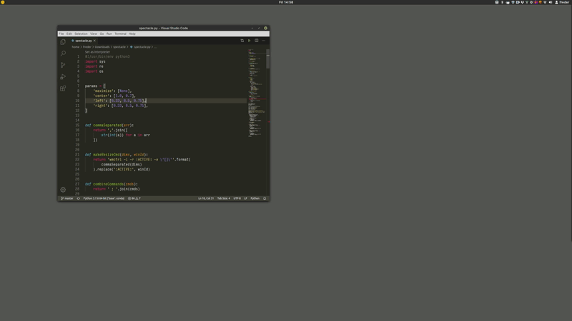
Task: Open the Help menu
Action: coord(132,34)
